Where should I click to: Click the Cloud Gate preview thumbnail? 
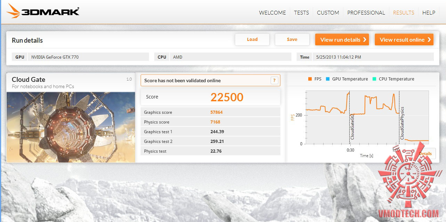tap(71, 127)
